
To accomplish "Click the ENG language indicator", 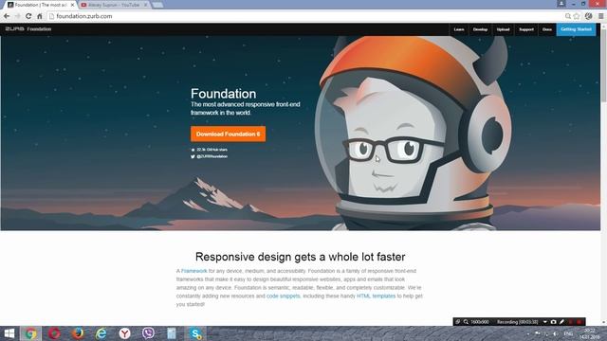I will (568, 333).
